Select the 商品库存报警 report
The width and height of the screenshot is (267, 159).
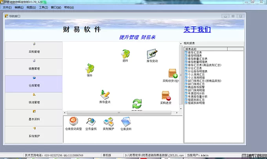click(195, 87)
